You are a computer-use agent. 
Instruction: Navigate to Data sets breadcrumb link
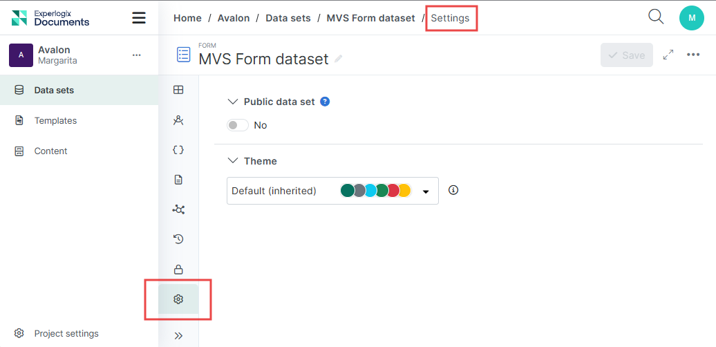(288, 18)
